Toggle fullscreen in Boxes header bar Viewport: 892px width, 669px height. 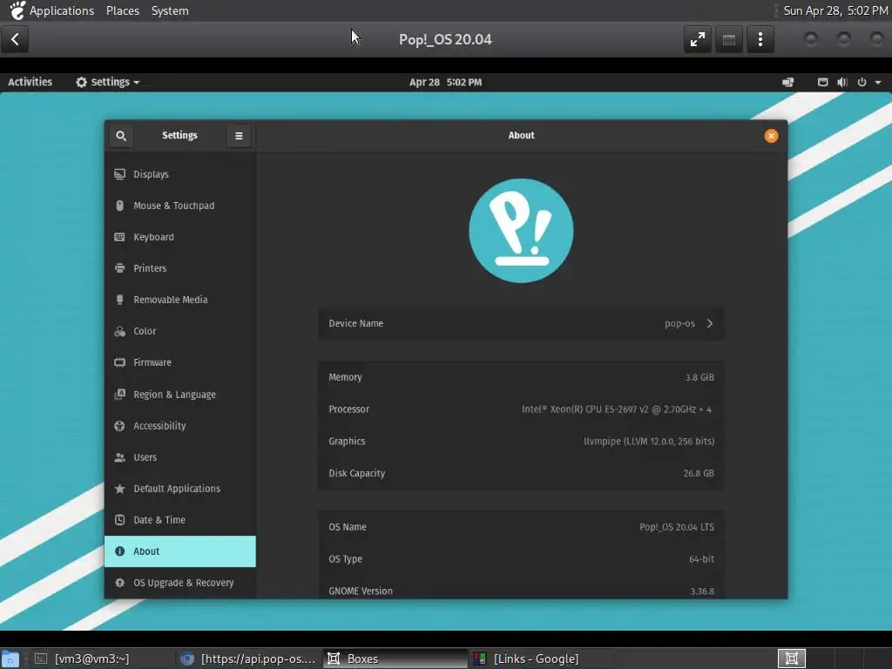click(698, 39)
